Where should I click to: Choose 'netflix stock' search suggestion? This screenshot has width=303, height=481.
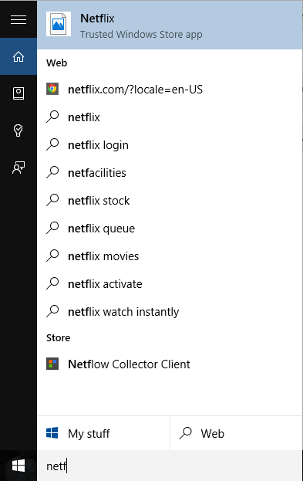[x=170, y=201]
